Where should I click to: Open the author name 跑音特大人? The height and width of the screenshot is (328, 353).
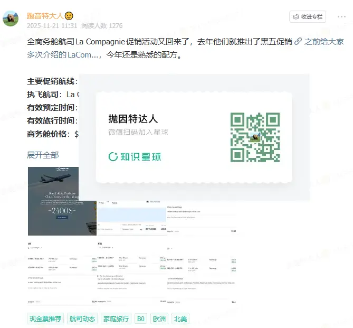pos(45,16)
